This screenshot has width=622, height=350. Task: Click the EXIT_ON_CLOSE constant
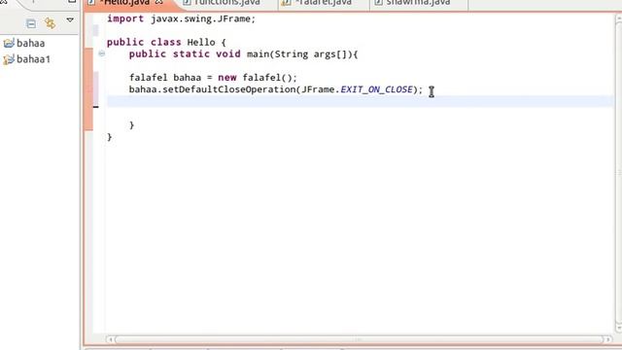click(x=376, y=89)
